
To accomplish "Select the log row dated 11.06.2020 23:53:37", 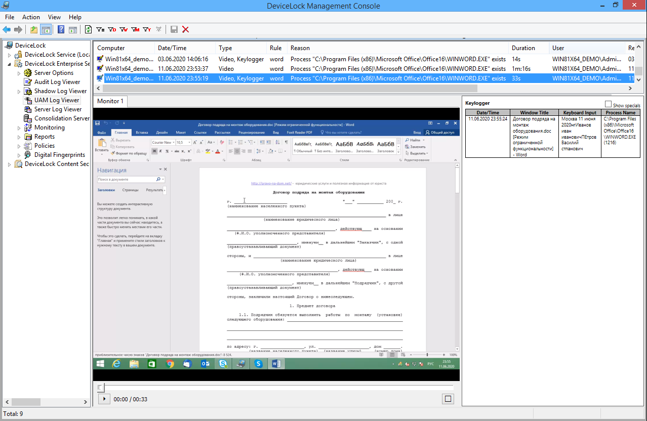I will click(x=365, y=69).
